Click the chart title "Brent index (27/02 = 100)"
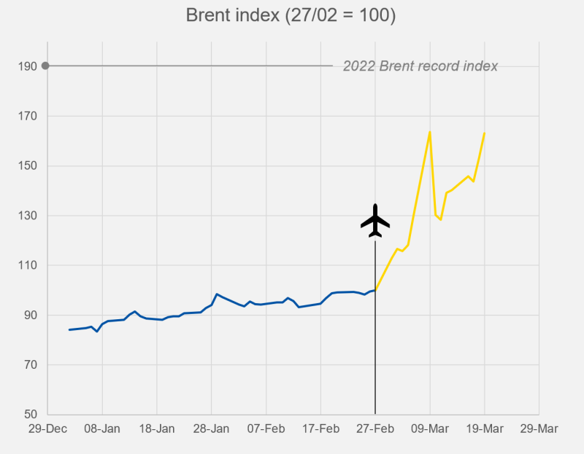 pyautogui.click(x=291, y=16)
